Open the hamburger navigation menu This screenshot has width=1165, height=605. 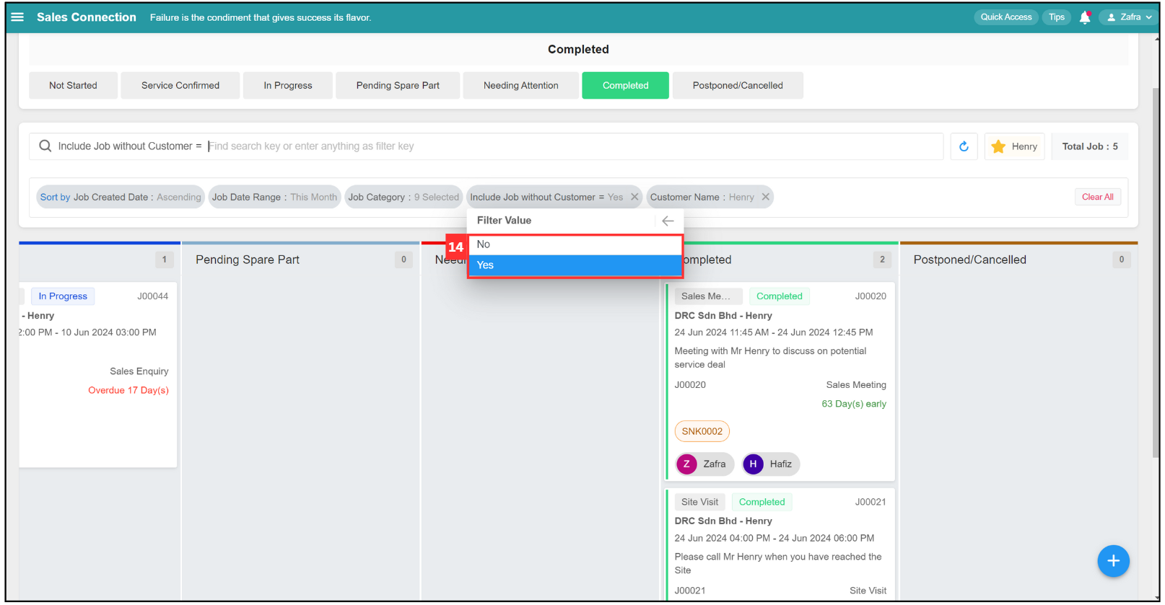17,17
